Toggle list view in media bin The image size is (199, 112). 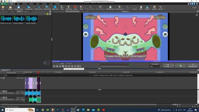click(50, 14)
